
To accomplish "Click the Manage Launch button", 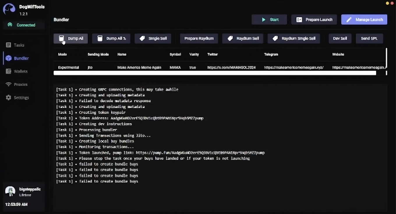I will [364, 20].
